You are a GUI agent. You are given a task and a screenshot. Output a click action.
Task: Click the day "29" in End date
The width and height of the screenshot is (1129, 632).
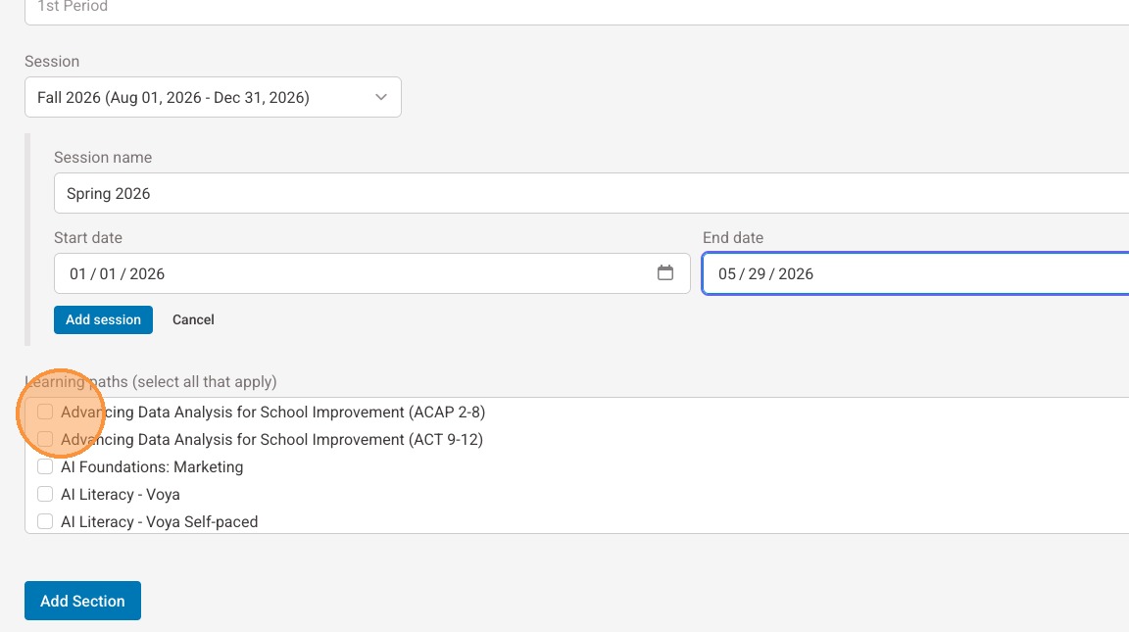[x=757, y=274]
